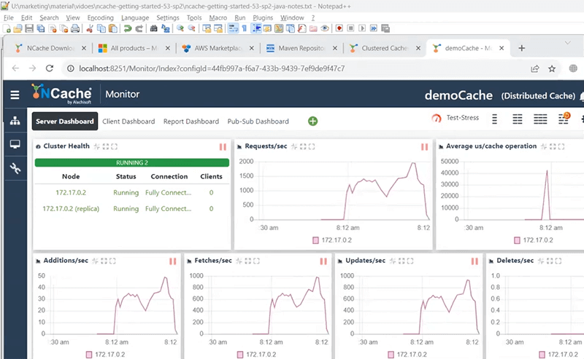Expand the Deletes/sec panel
The height and width of the screenshot is (359, 584).
pos(550,261)
